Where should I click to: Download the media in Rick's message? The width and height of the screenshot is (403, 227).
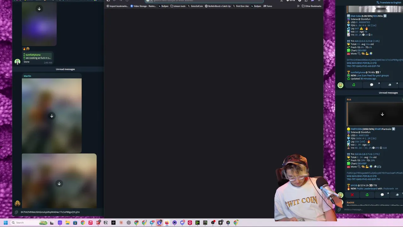pyautogui.click(x=382, y=114)
